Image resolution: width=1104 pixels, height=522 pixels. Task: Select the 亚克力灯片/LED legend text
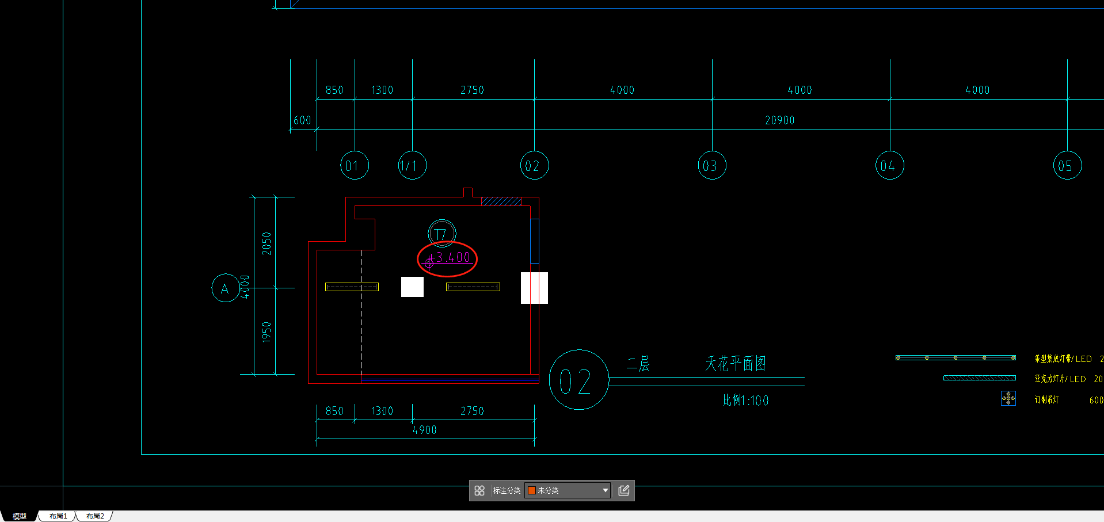point(1060,379)
